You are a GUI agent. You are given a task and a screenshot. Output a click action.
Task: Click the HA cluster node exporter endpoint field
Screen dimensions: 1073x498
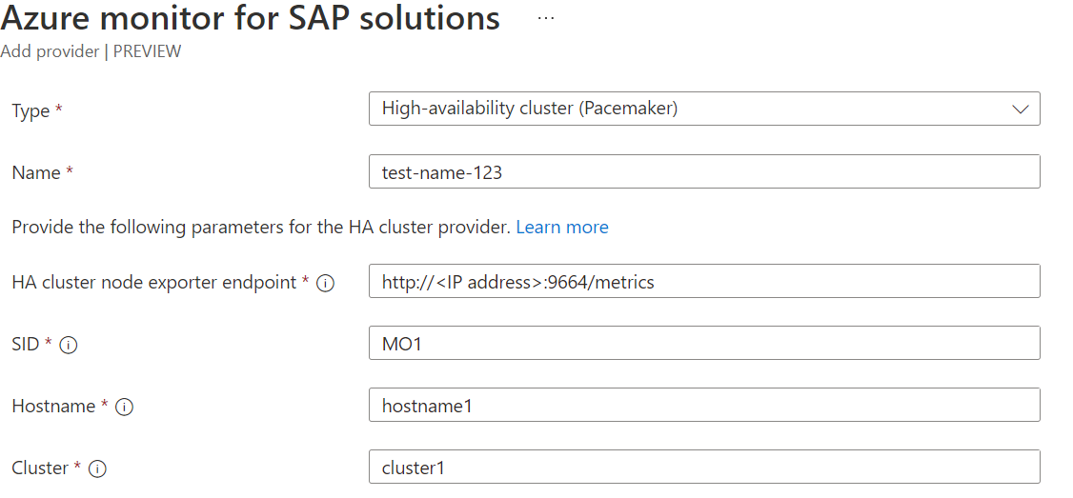coord(704,281)
